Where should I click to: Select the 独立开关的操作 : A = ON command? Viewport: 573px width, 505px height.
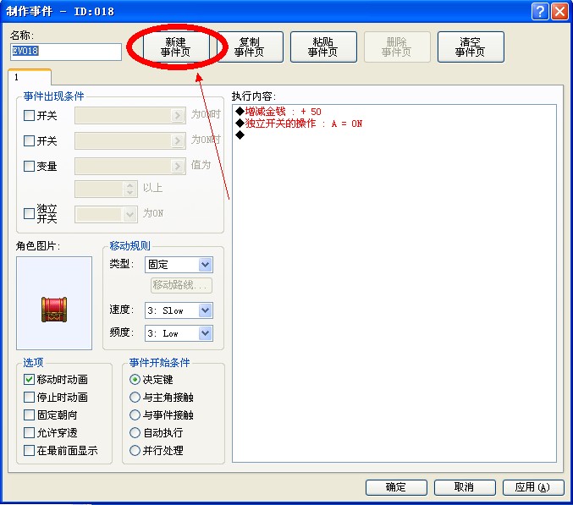point(300,124)
